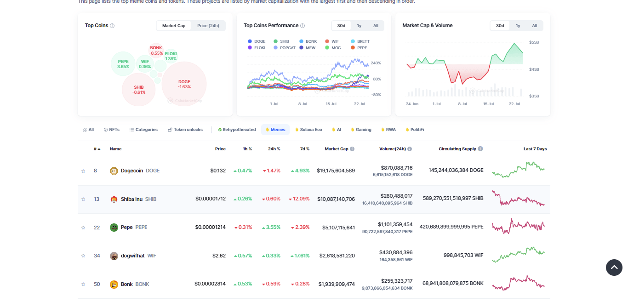Click the dogwifhat coin logo

tap(114, 256)
